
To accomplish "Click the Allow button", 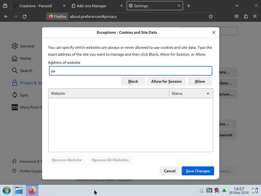I will [x=200, y=81].
